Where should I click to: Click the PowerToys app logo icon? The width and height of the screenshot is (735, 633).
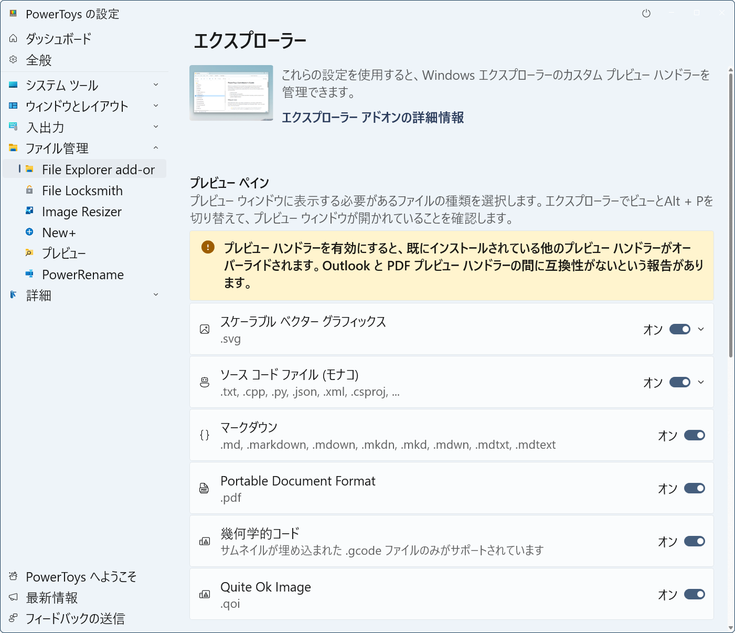click(x=13, y=14)
